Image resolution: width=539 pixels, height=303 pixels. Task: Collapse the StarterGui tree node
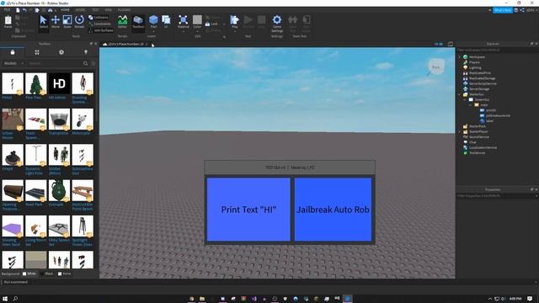[460, 94]
